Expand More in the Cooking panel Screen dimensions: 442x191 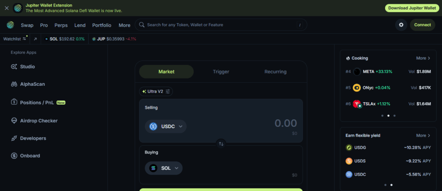click(423, 58)
